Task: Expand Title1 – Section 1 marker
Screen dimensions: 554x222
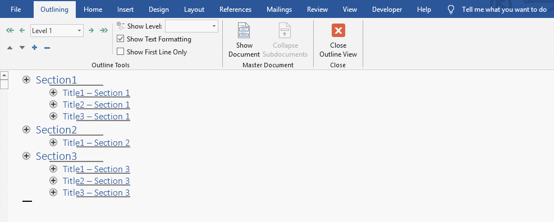Action: click(x=53, y=93)
